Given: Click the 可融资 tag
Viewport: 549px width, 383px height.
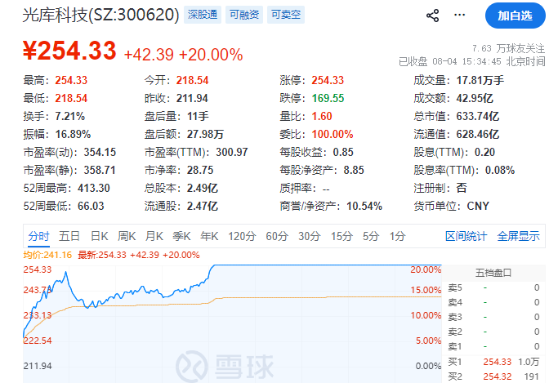Looking at the screenshot, I should click(x=244, y=15).
